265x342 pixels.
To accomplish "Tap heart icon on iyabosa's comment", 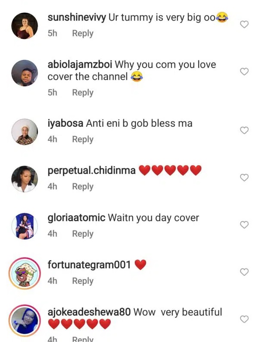I will coord(244,130).
